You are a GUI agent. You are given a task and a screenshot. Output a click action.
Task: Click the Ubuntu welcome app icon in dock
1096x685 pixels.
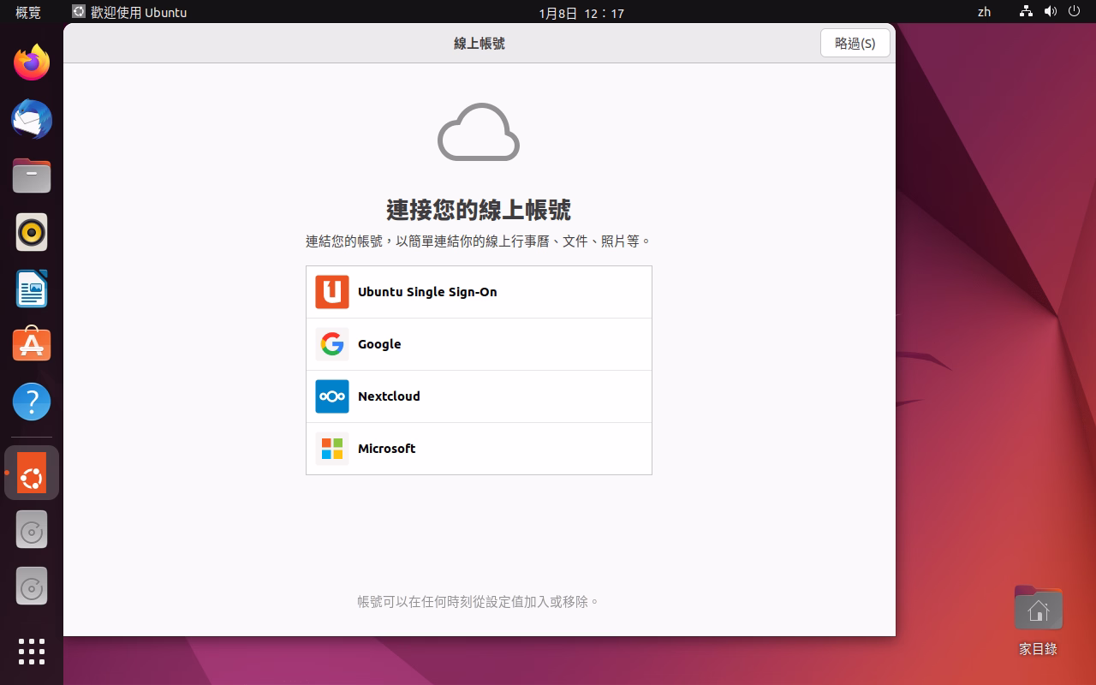coord(32,473)
